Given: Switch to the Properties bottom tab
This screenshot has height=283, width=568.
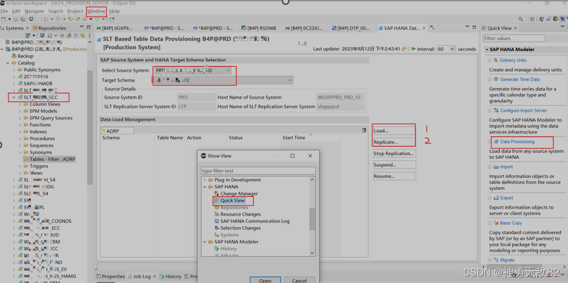Looking at the screenshot, I should tap(110, 276).
